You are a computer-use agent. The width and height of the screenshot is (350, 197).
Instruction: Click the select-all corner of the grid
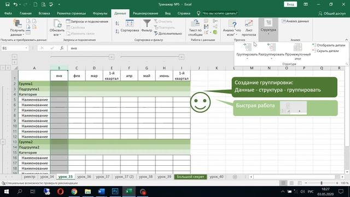[15, 68]
